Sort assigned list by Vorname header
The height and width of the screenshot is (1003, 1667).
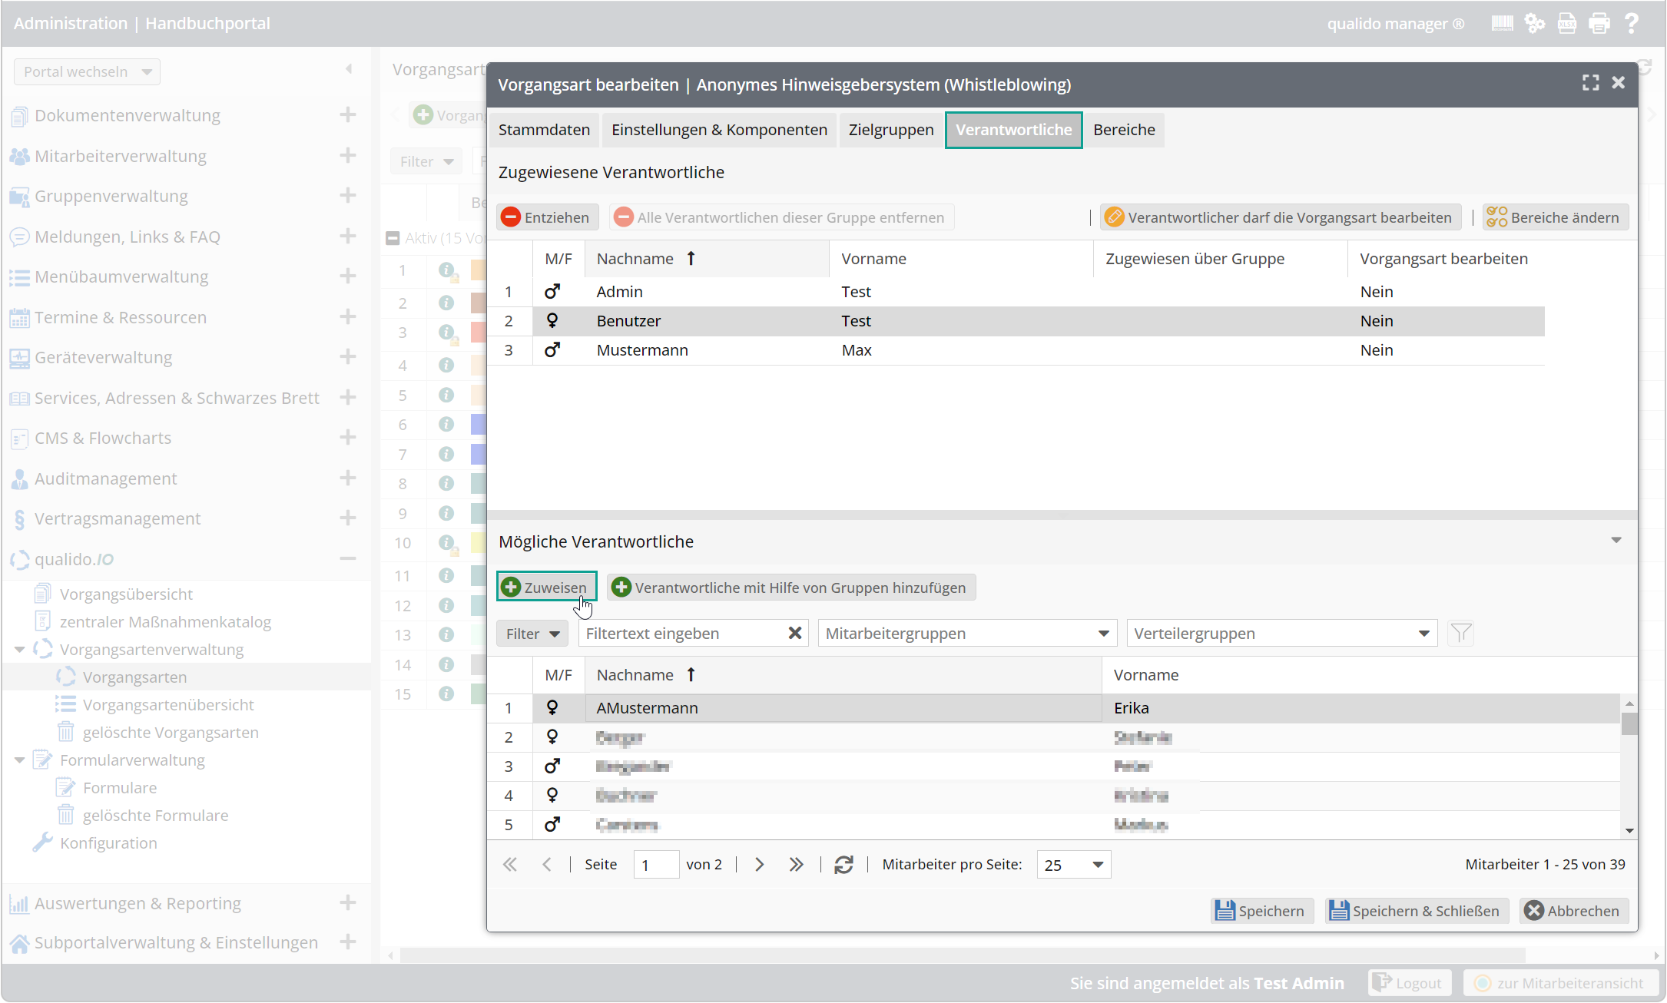pos(960,259)
